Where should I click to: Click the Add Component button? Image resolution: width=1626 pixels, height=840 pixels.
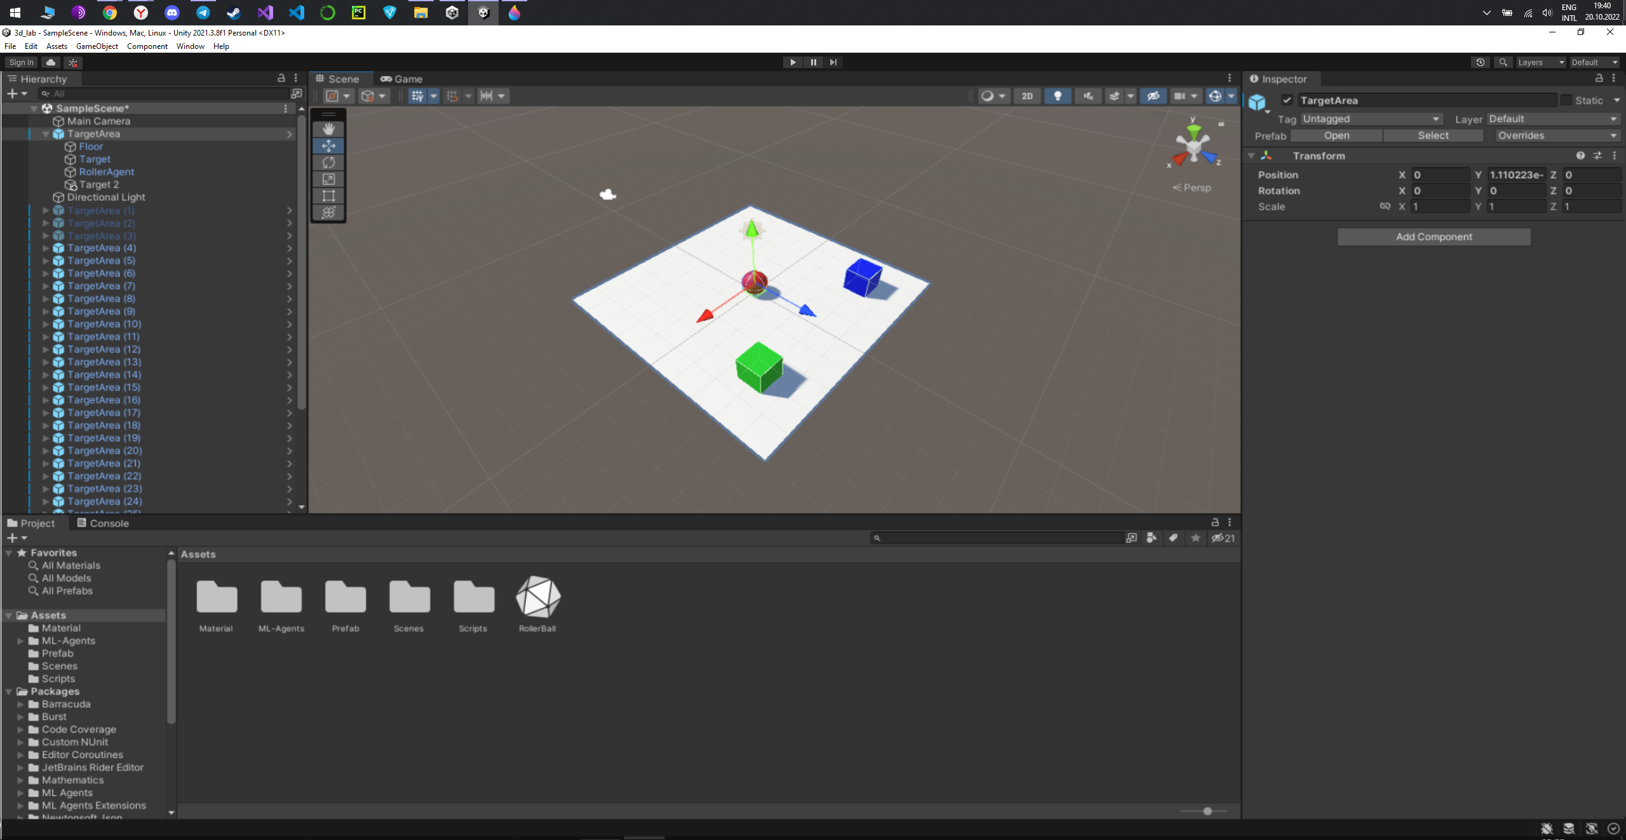coord(1434,236)
